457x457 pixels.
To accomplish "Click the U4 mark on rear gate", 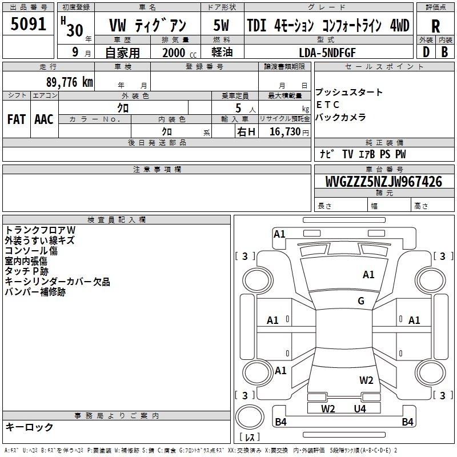I will (360, 409).
